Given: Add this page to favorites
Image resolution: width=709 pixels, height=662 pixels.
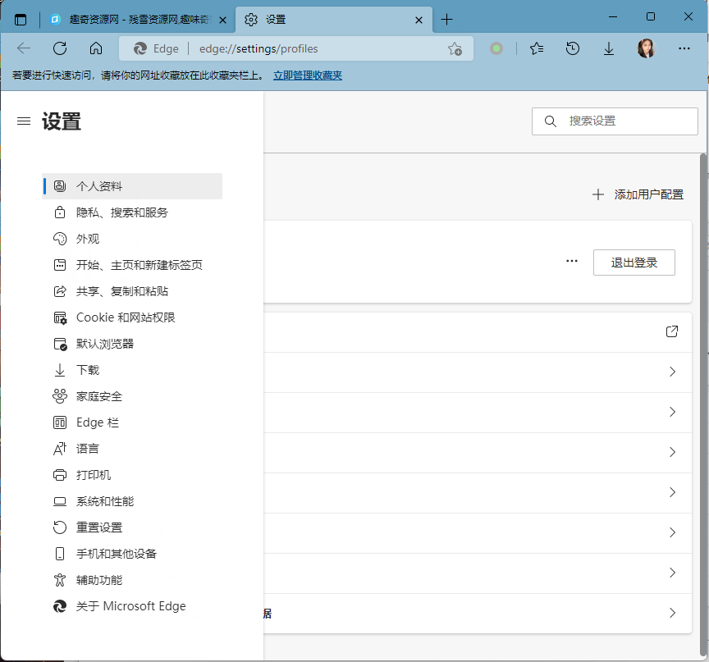Looking at the screenshot, I should click(x=455, y=48).
